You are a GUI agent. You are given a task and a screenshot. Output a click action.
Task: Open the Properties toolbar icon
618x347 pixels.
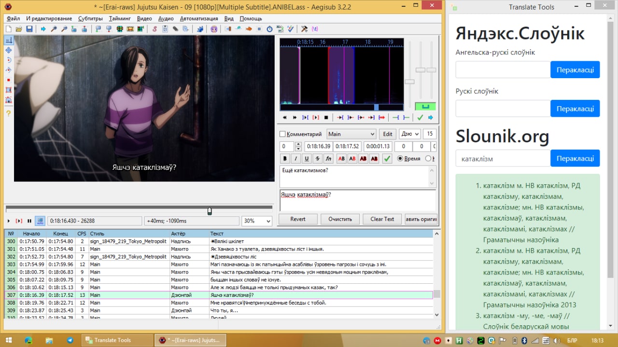[165, 29]
